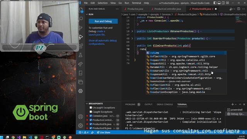Collapse the RUN section
The image size is (247, 139).
pyautogui.click(x=87, y=14)
